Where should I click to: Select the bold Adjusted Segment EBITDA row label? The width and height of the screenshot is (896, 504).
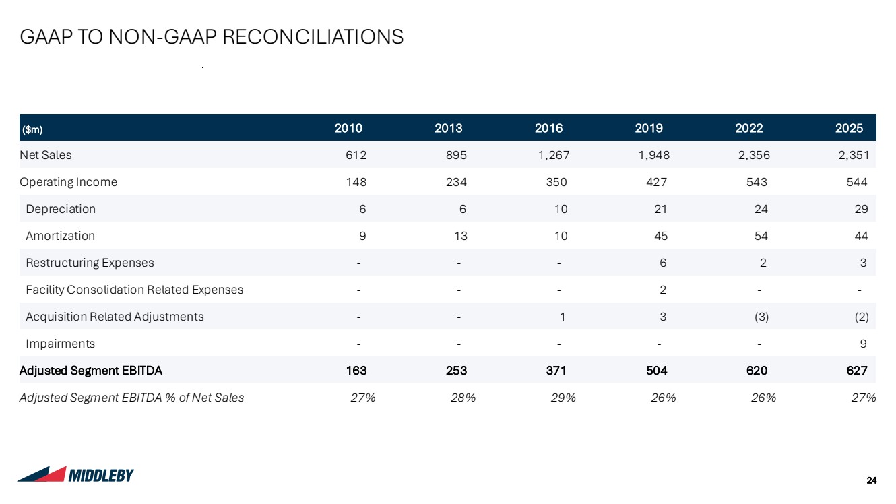pyautogui.click(x=91, y=371)
